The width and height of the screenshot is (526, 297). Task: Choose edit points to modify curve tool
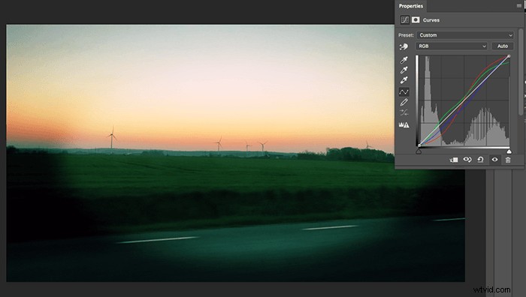click(404, 91)
